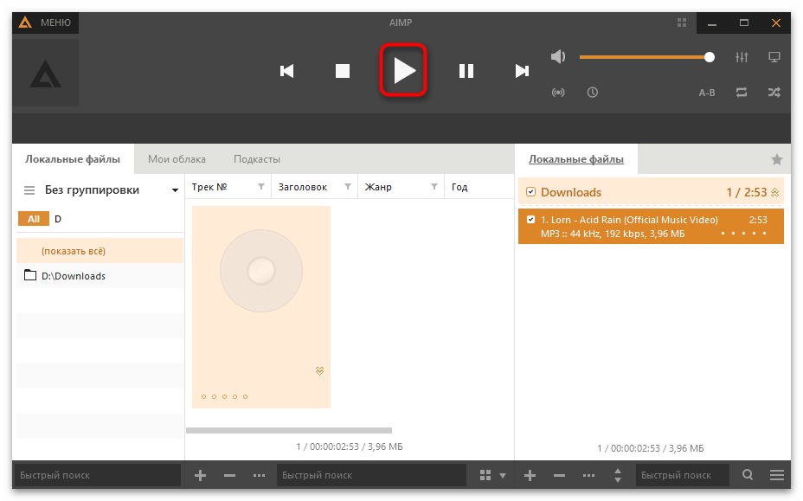
Task: Skip to the previous track
Action: (287, 71)
